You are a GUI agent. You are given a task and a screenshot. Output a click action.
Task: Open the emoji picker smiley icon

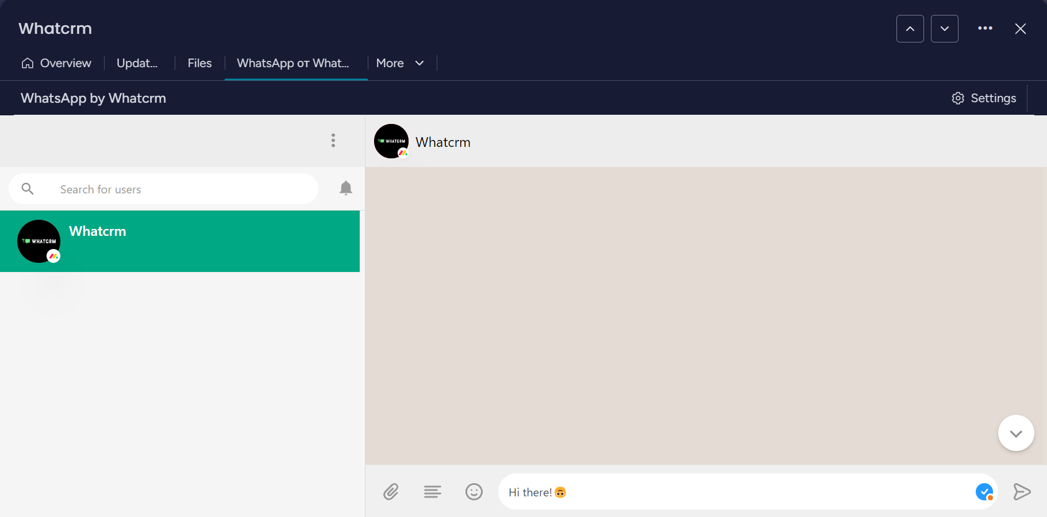click(474, 492)
